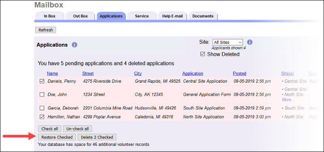Image resolution: width=324 pixels, height=152 pixels.
Task: Click city Caledonia, MI 49316
Action: (154, 117)
